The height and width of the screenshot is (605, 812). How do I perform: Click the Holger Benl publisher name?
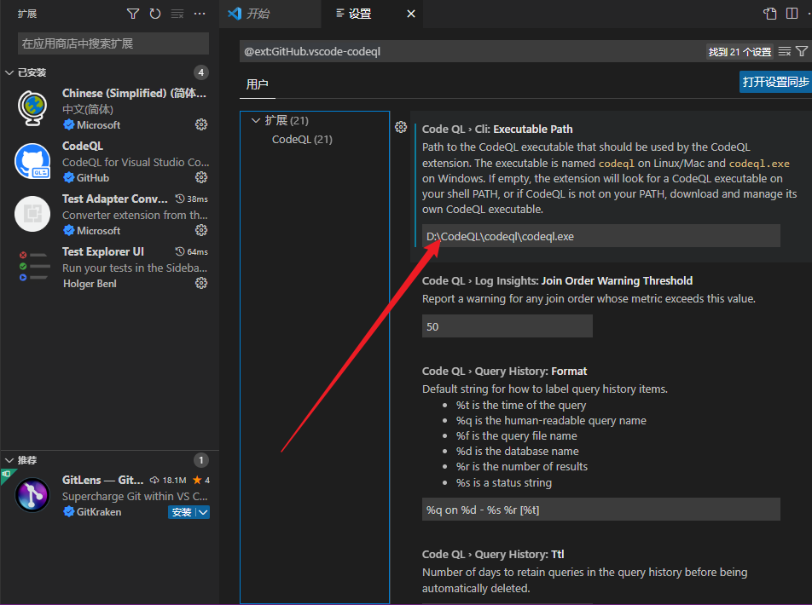pos(90,283)
